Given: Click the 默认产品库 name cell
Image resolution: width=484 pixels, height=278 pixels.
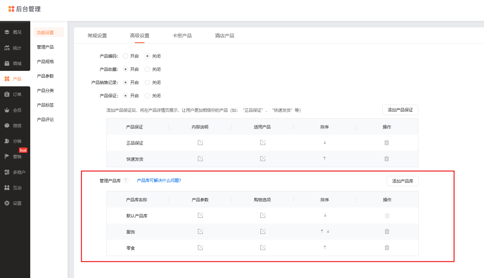Looking at the screenshot, I should (x=137, y=216).
